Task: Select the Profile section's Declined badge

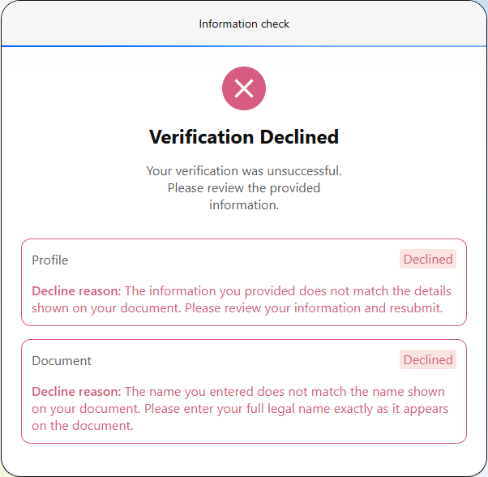Action: pyautogui.click(x=428, y=259)
